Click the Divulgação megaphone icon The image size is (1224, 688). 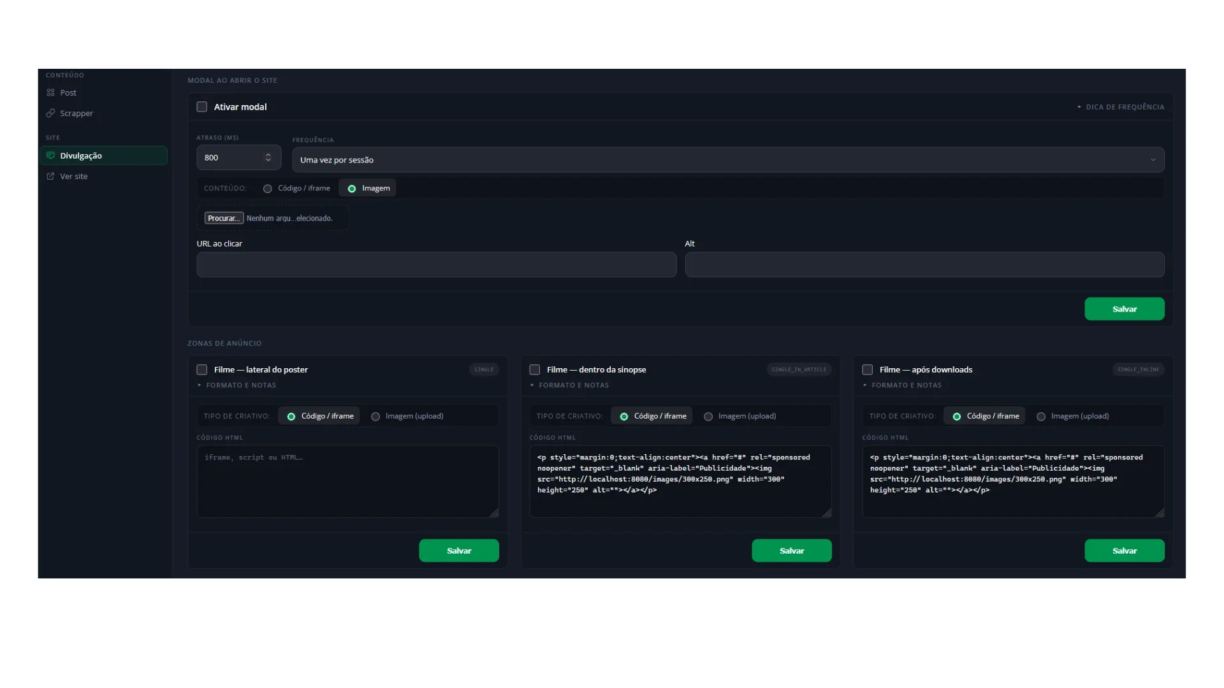tap(50, 155)
